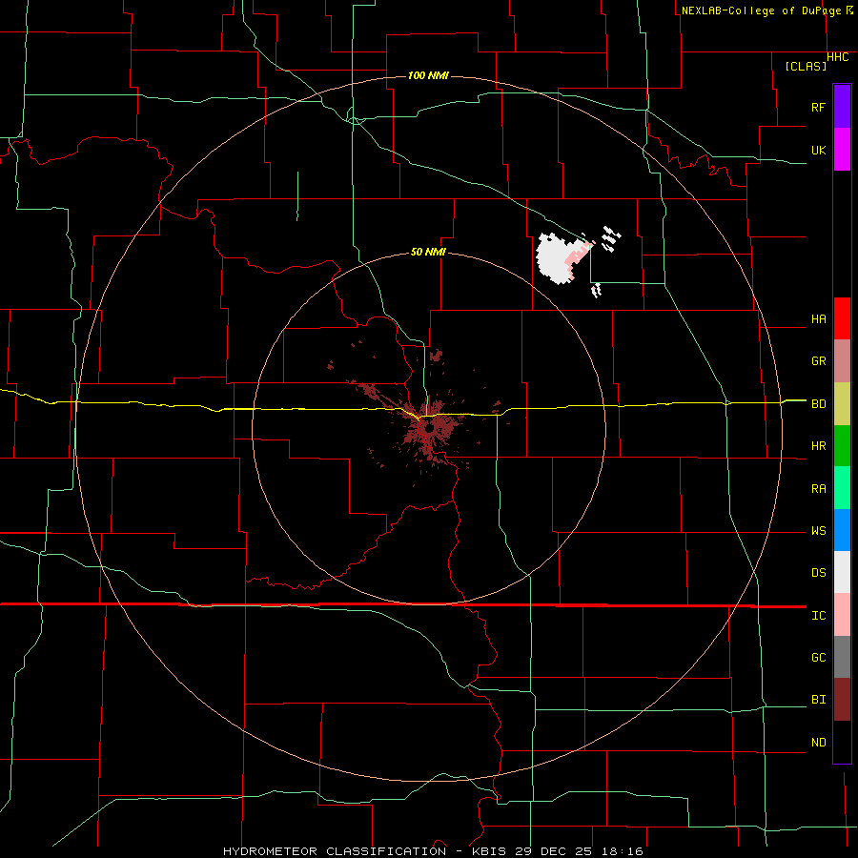Click the HA legend label
Screen dimensions: 858x858
coord(818,319)
